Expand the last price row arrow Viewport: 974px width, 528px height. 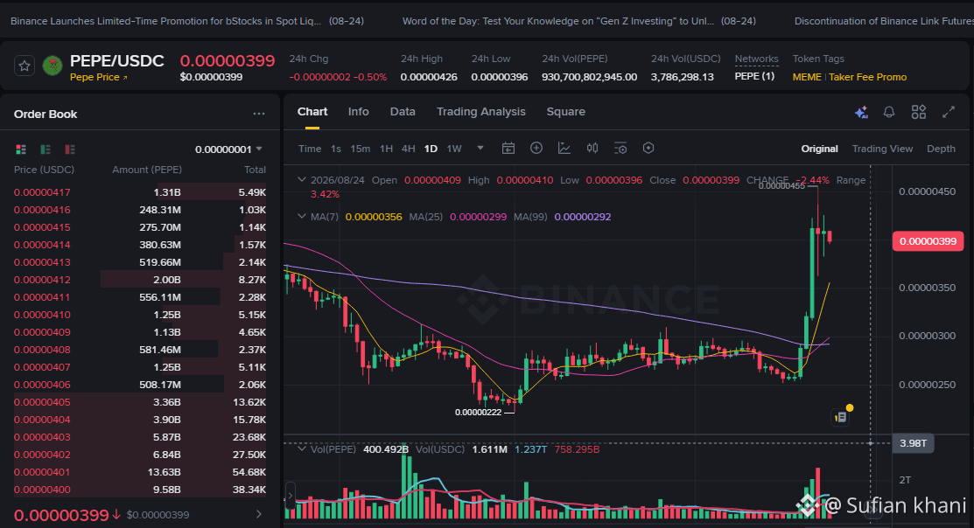pyautogui.click(x=259, y=514)
